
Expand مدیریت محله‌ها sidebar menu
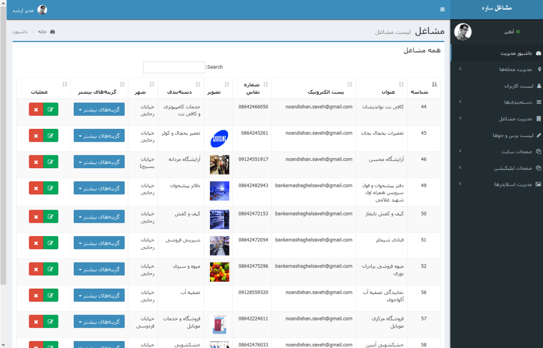click(x=497, y=69)
